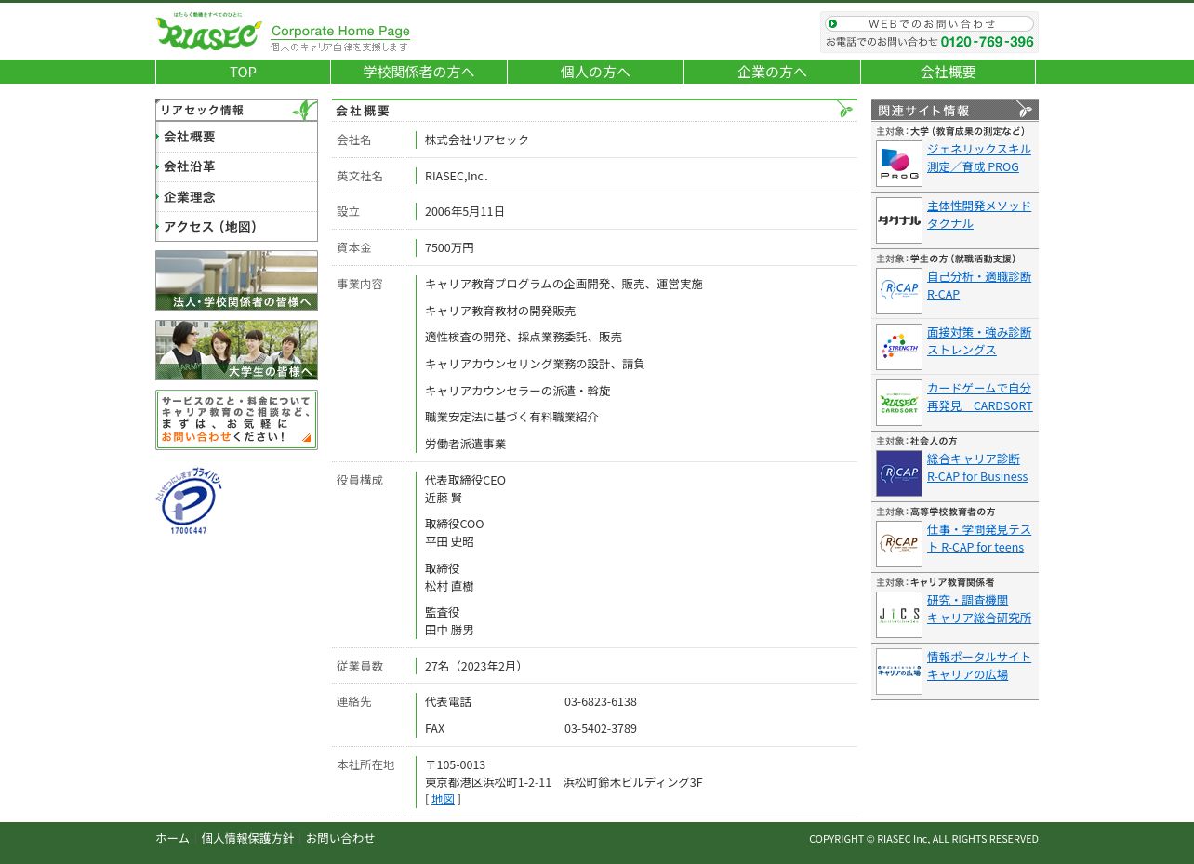Click the R-CAP for teens logo icon
This screenshot has width=1194, height=864.
pyautogui.click(x=899, y=544)
